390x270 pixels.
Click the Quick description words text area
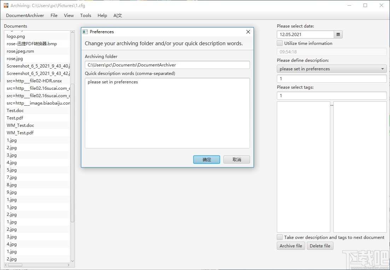(x=167, y=113)
